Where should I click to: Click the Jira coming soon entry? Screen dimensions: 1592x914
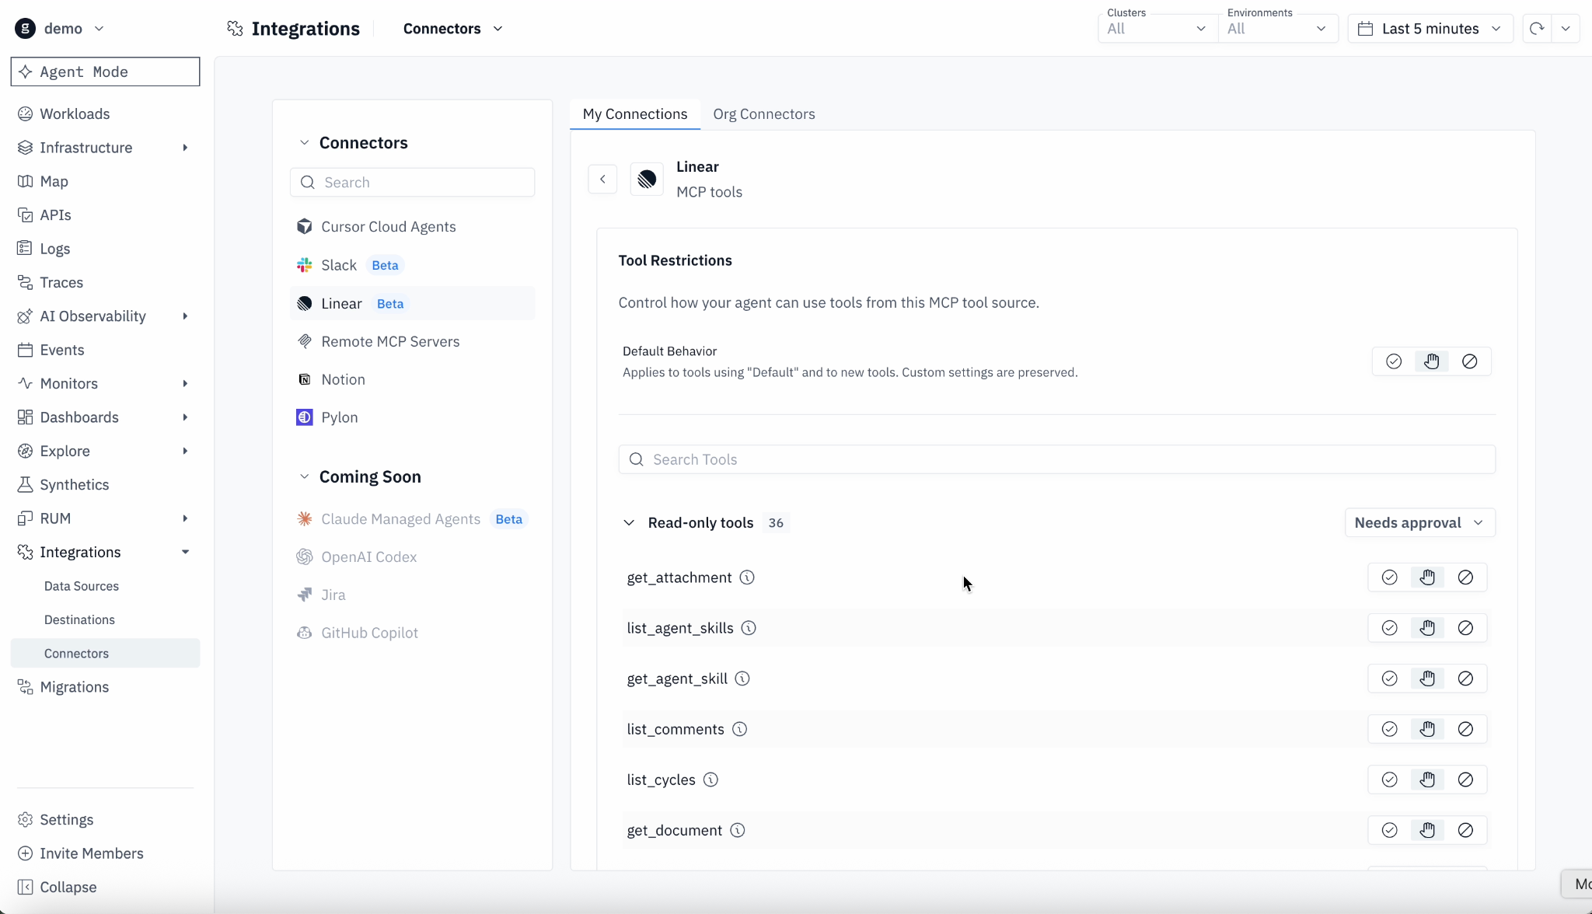coord(412,595)
